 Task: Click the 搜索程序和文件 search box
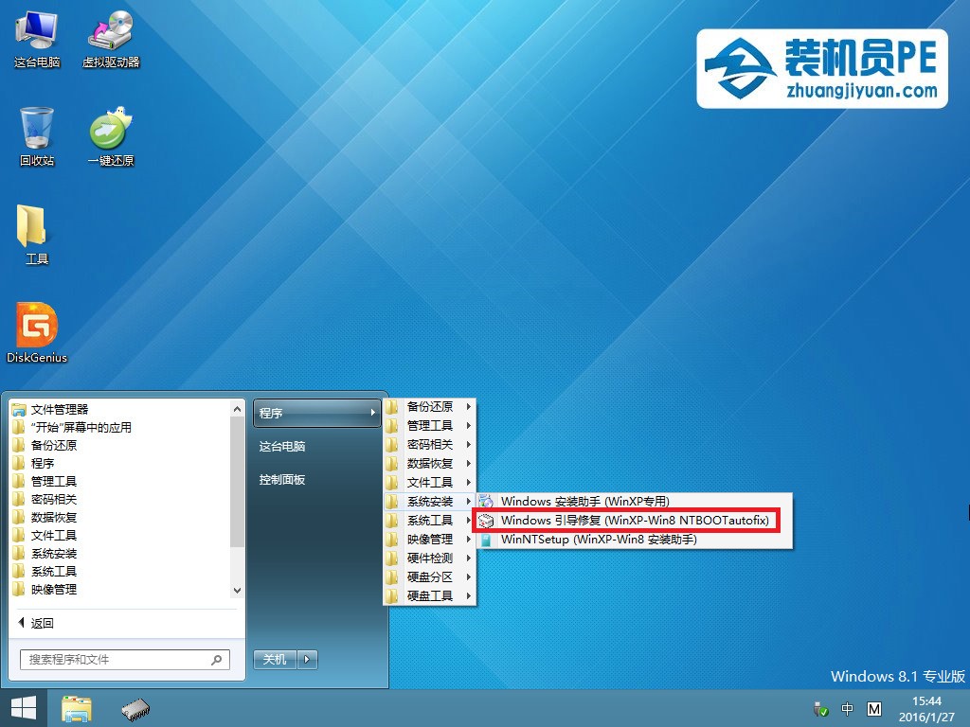(x=116, y=660)
